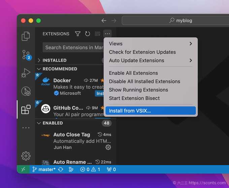Image resolution: width=229 pixels, height=188 pixels.
Task: Toggle the Views and More Actions ellipsis
Action: click(107, 34)
